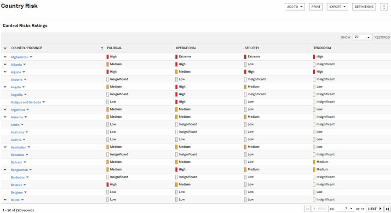Click the Print button
The height and width of the screenshot is (213, 391).
click(x=316, y=7)
